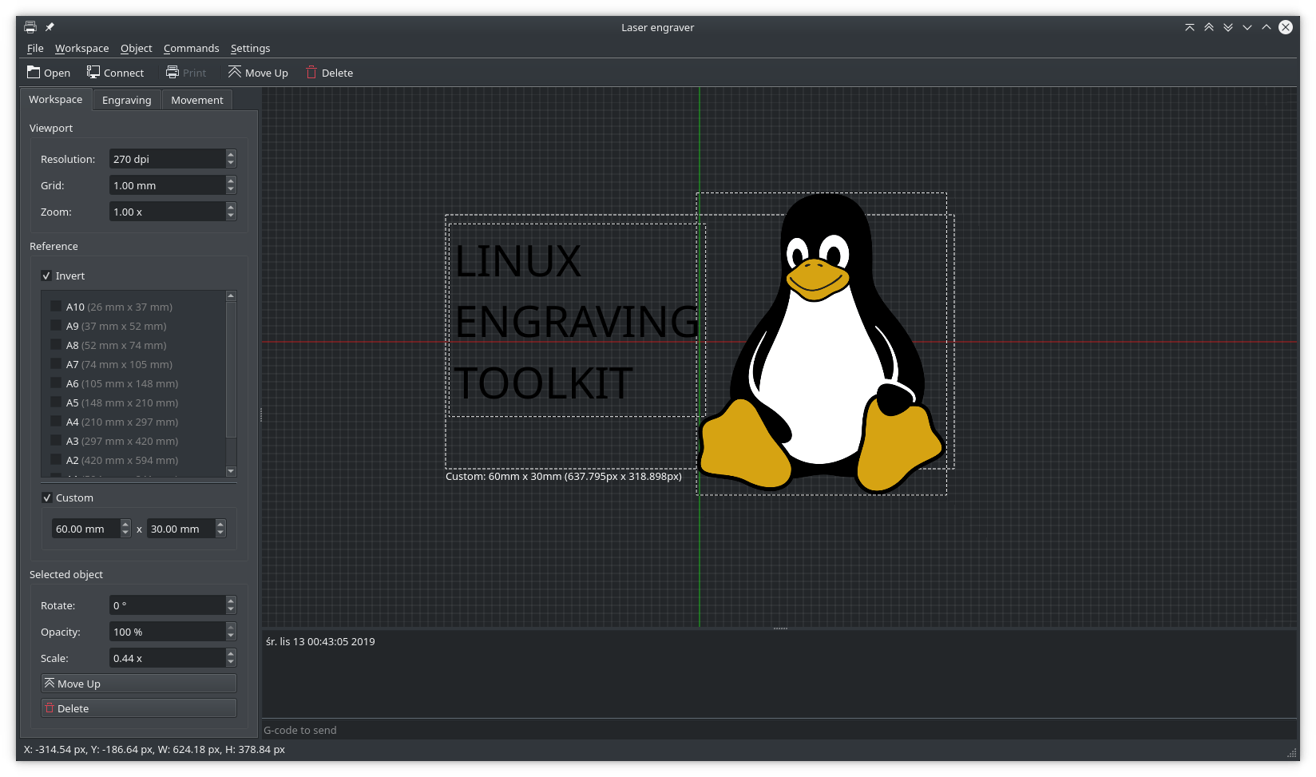
Task: Click the custom height field 30.00 mm
Action: pos(181,529)
